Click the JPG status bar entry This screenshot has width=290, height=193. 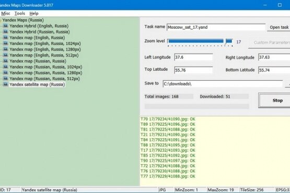[x=162, y=190]
